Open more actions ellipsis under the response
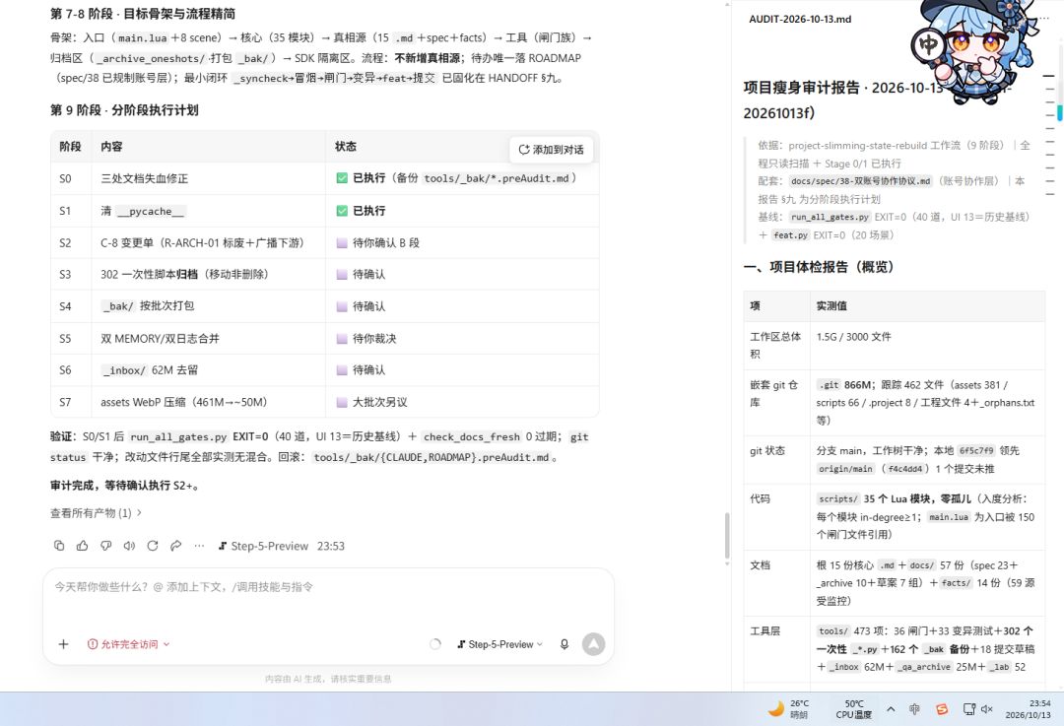Image resolution: width=1064 pixels, height=726 pixels. [199, 546]
